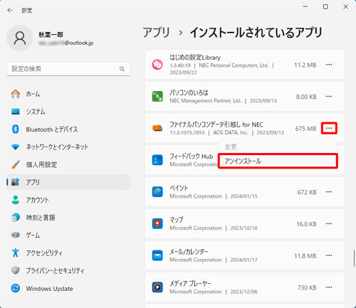
Task: Open 時刻と言語 settings
Action: click(68, 218)
